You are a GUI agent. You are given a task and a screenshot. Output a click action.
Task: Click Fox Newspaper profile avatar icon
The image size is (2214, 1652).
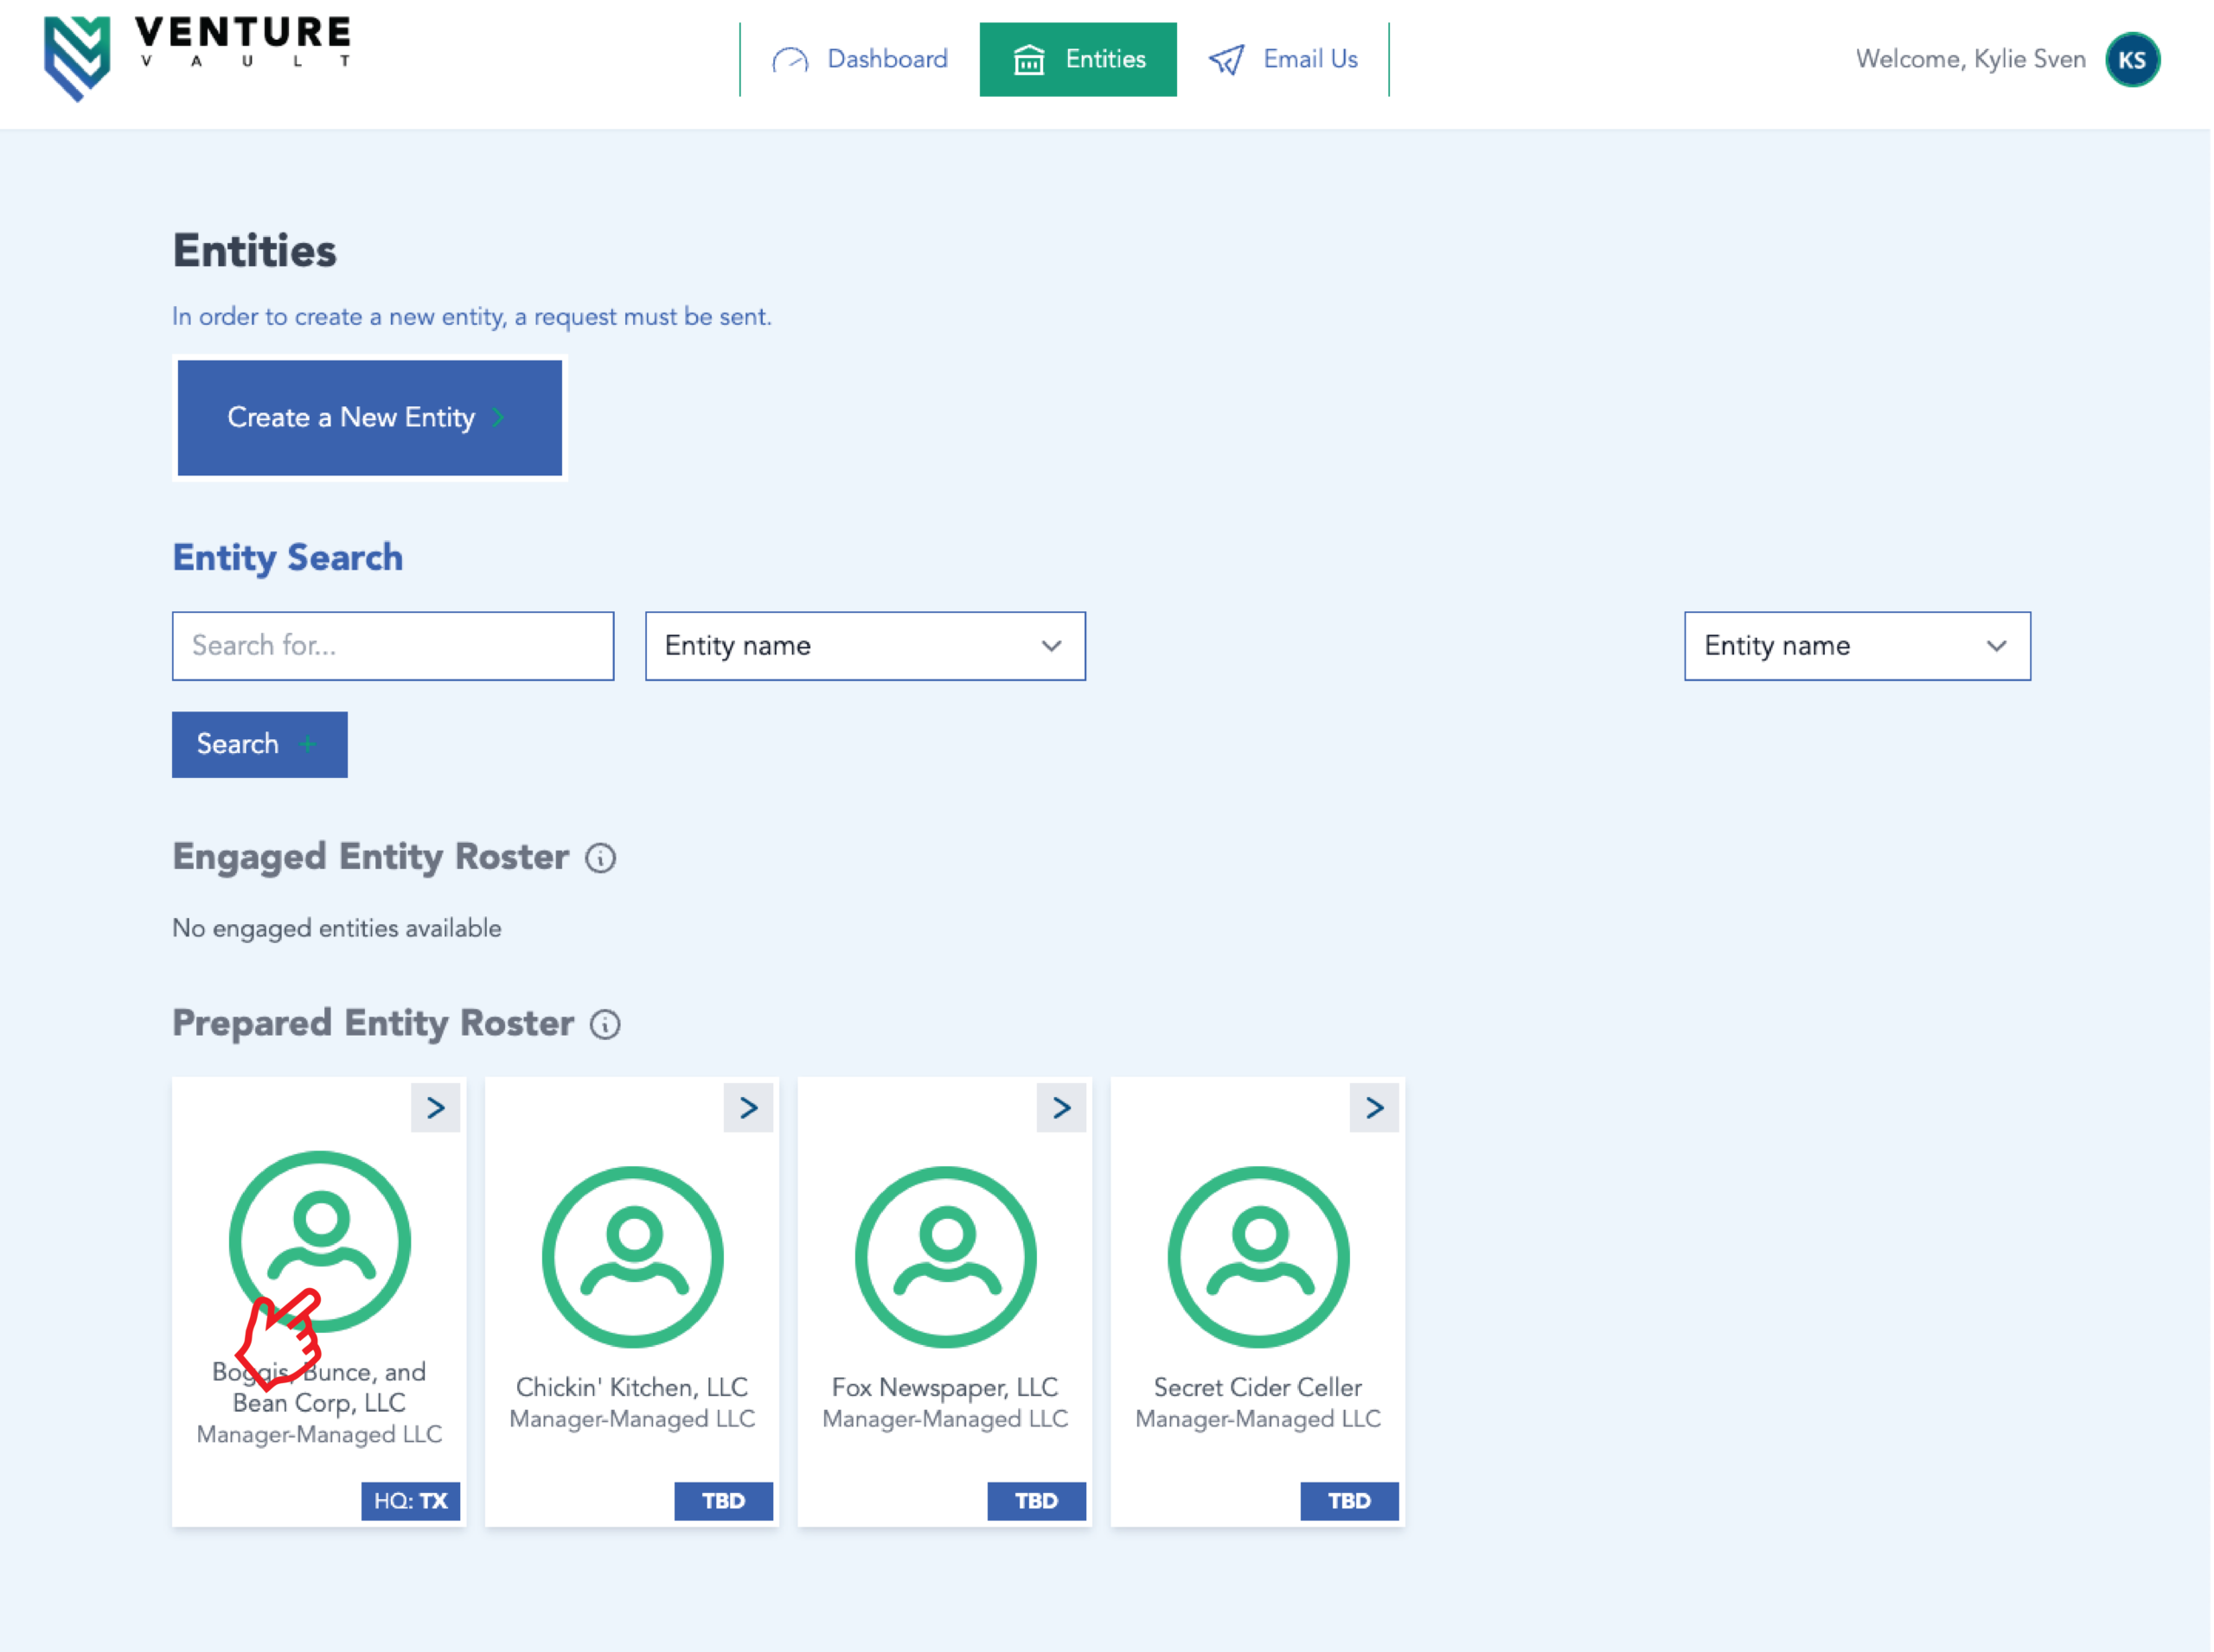[x=945, y=1256]
